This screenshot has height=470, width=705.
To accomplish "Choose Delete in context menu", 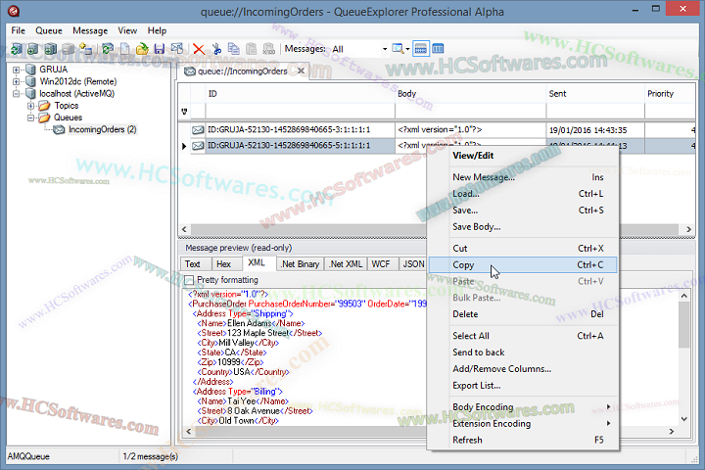I will coord(523,314).
